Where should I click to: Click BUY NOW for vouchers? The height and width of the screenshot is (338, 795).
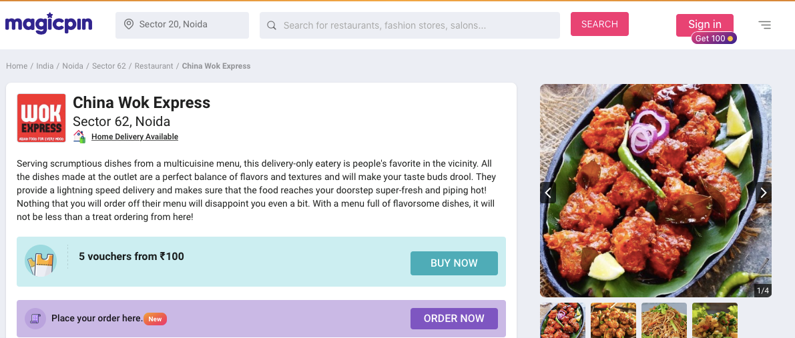coord(454,263)
